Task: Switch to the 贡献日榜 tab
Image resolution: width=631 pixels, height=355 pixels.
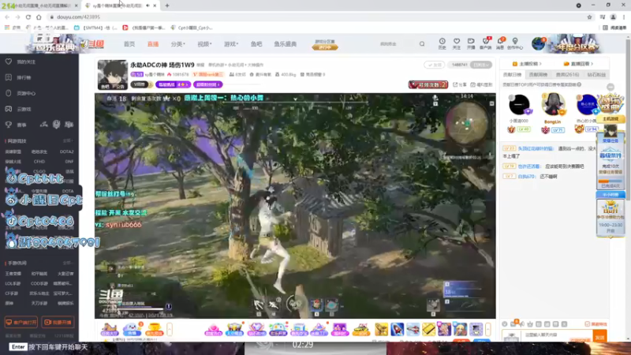Action: point(512,74)
